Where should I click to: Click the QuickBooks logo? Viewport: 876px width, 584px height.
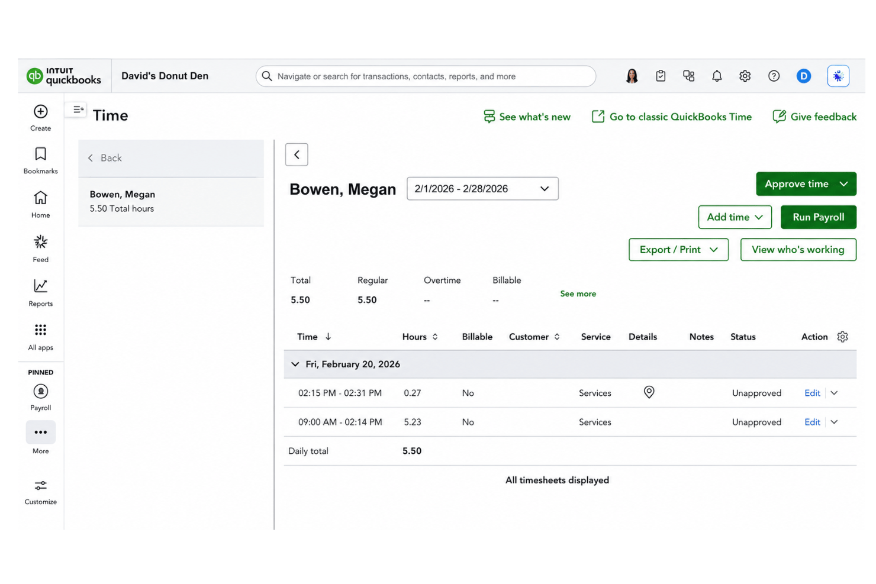click(64, 76)
